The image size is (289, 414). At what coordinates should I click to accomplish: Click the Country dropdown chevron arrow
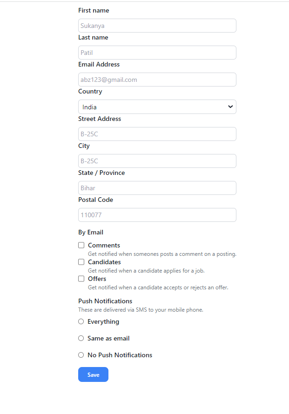(230, 107)
